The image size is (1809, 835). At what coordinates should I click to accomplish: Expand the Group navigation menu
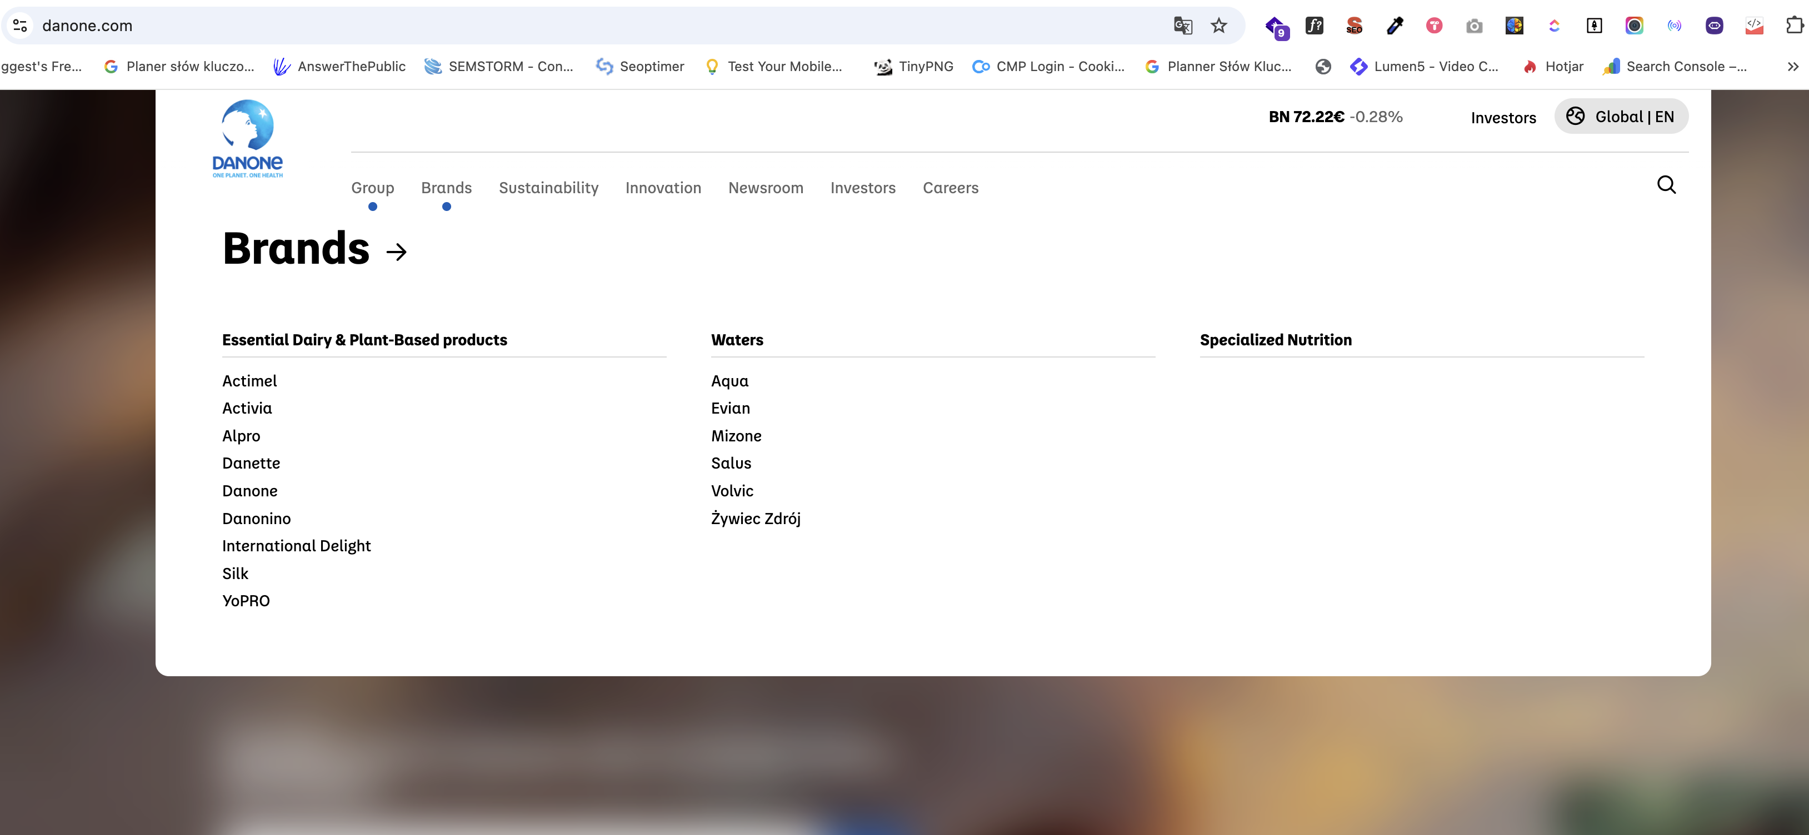372,188
